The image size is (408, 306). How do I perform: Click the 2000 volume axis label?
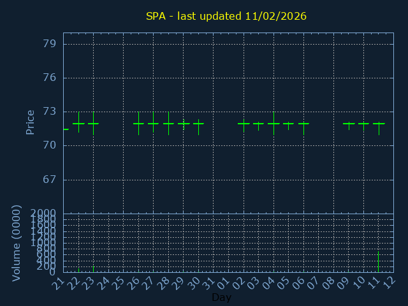pyautogui.click(x=43, y=213)
